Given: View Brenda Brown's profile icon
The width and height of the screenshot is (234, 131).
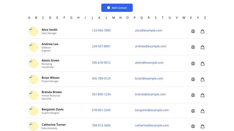Looking at the screenshot, I should tap(193, 95).
